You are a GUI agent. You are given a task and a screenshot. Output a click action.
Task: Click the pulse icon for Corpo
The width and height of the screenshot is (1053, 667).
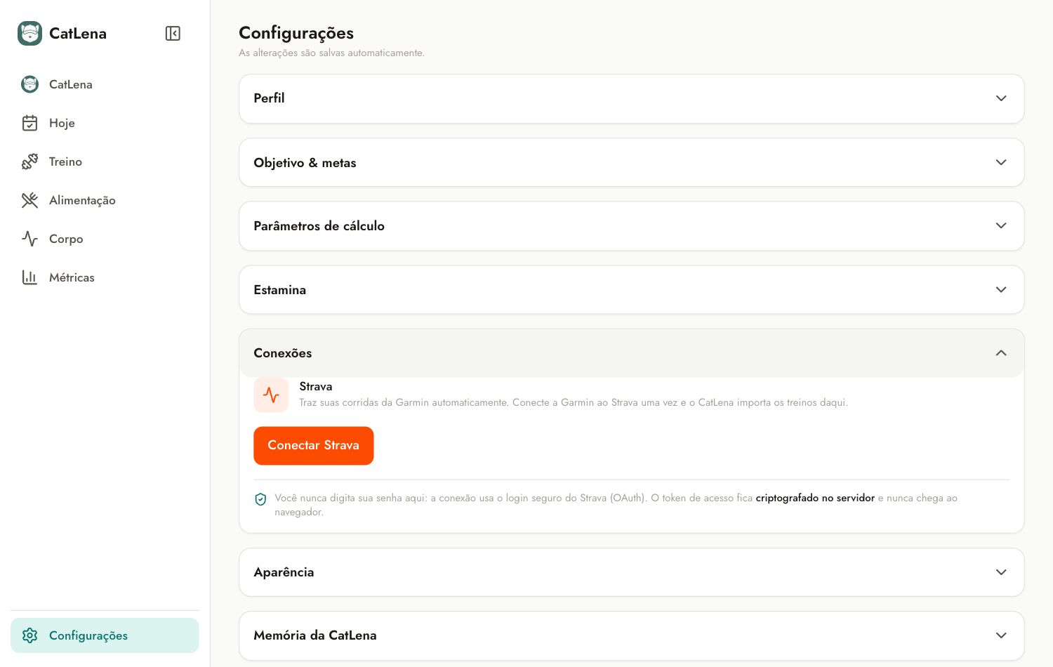29,239
